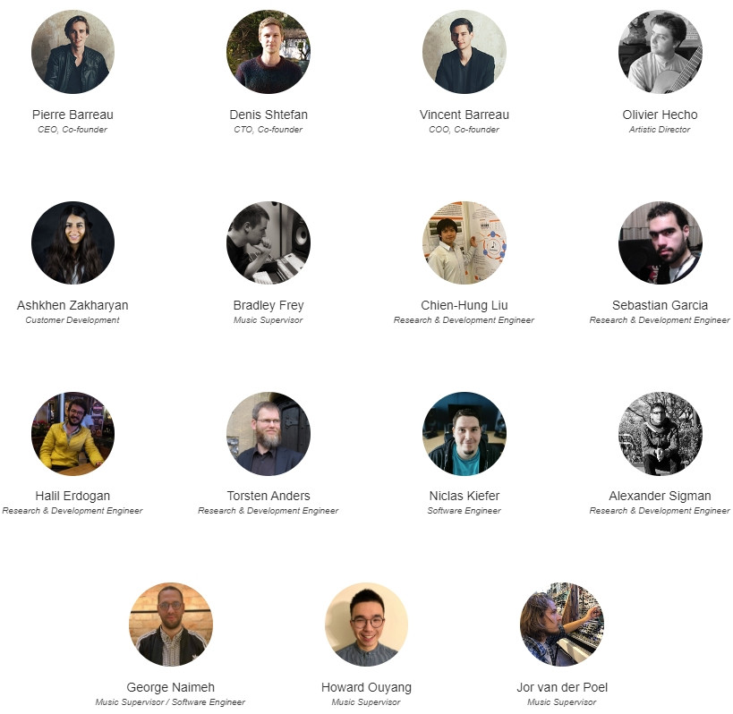733x714 pixels.
Task: Open Halil Erdogan's yellow jacket photo
Action: [x=72, y=434]
